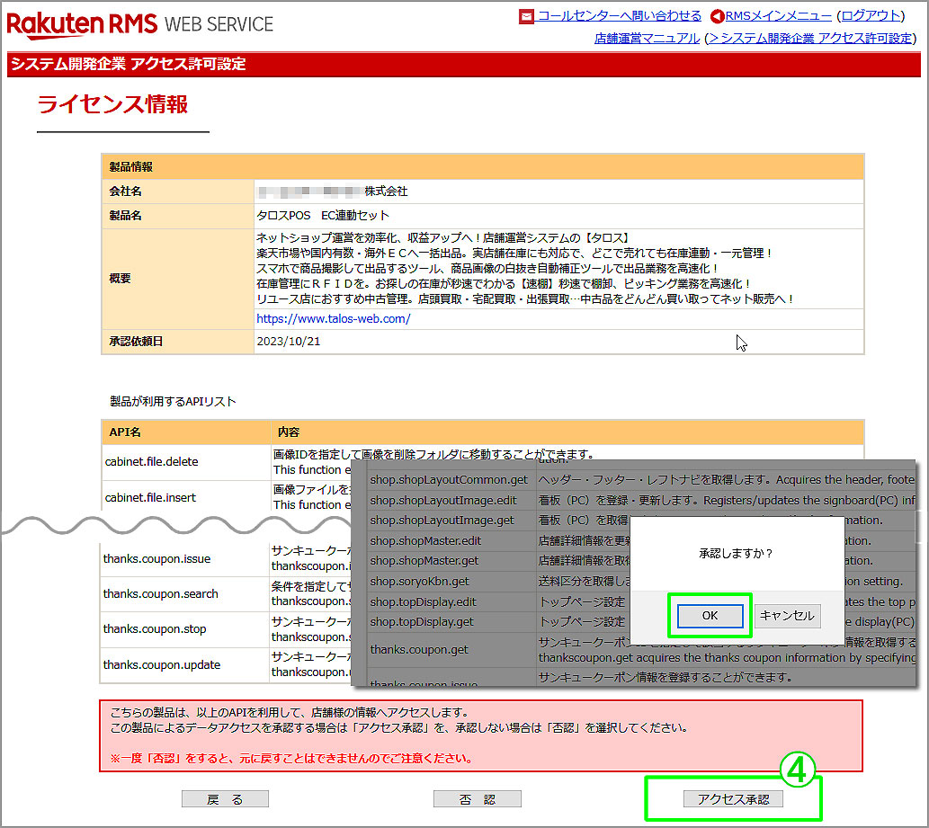
Task: Click the 会社名 field in 製品情報 table
Action: point(175,191)
